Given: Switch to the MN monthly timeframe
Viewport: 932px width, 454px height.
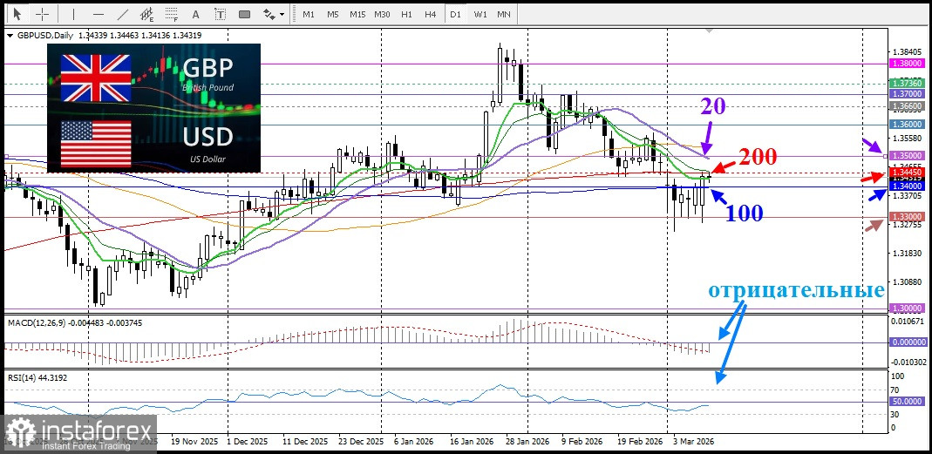Looking at the screenshot, I should point(504,14).
